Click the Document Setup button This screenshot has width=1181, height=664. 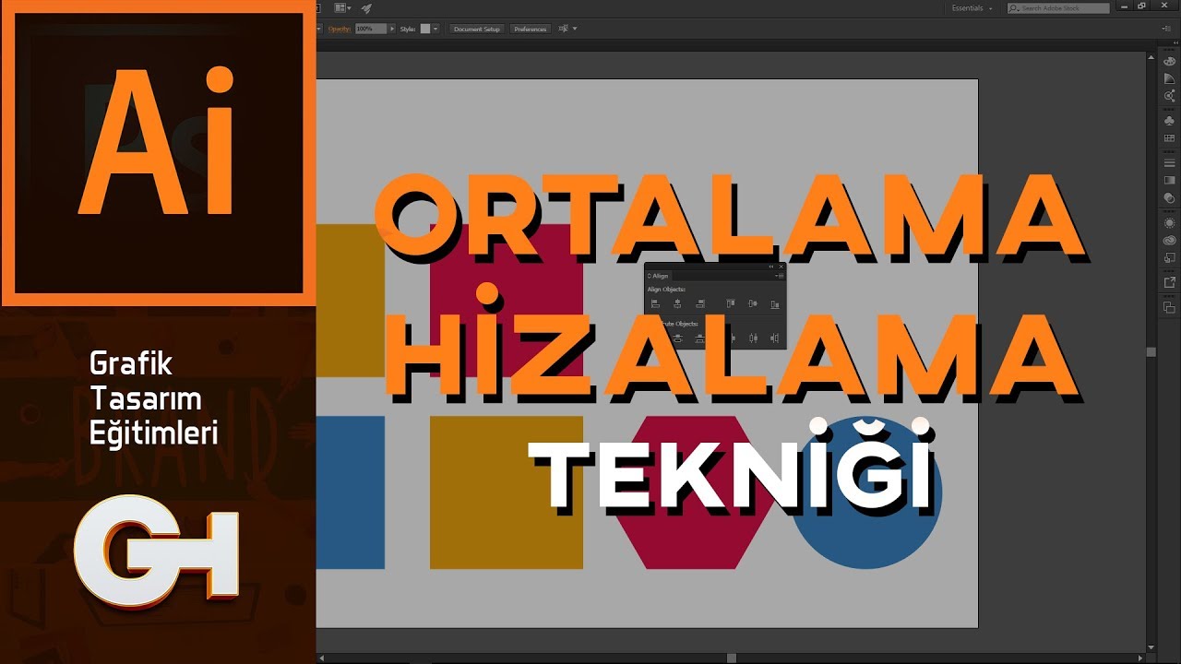[x=477, y=29]
